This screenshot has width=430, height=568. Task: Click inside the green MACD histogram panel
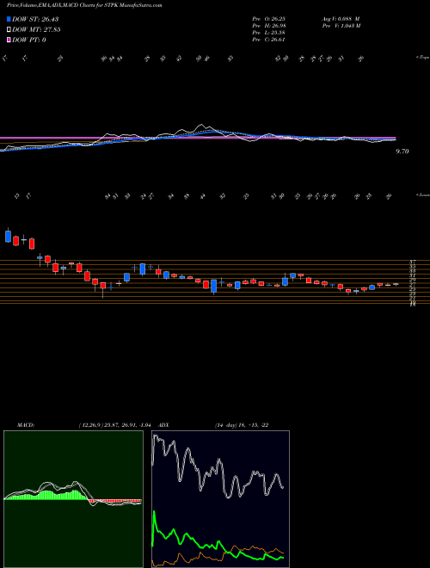click(x=73, y=499)
